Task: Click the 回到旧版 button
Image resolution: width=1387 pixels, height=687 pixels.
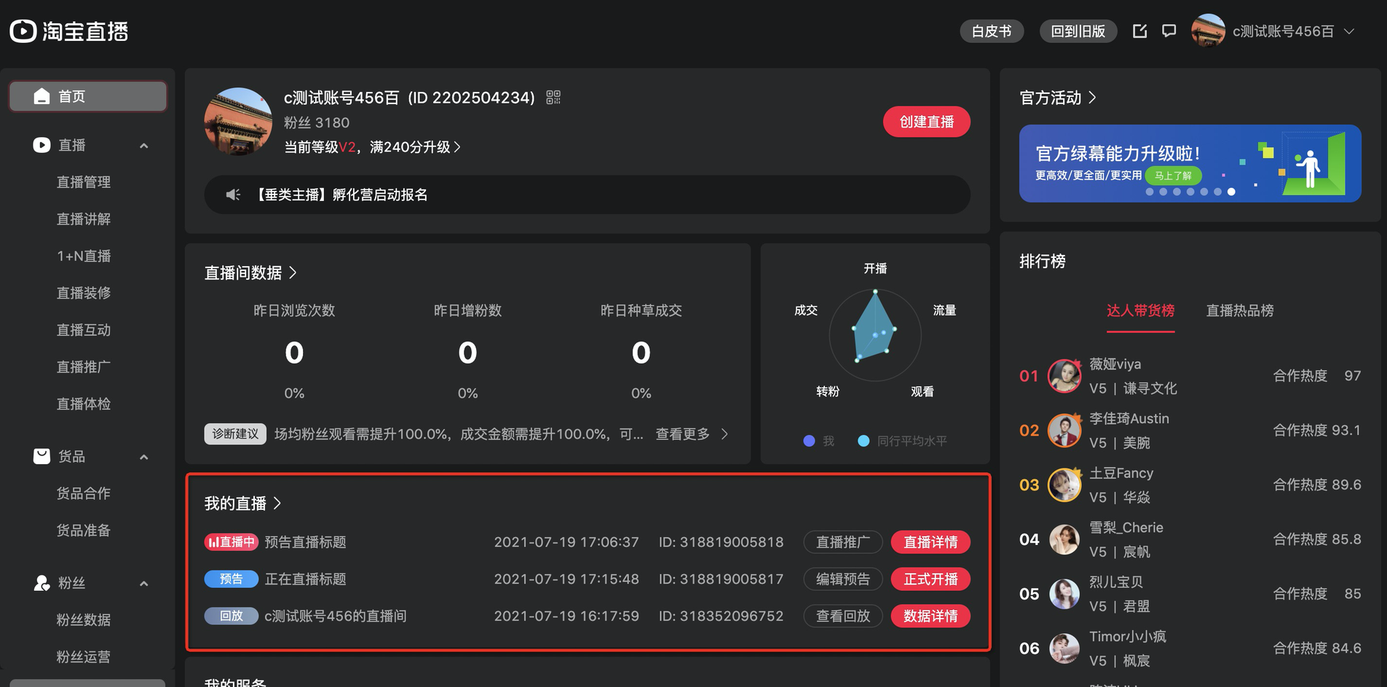Action: (x=1078, y=31)
